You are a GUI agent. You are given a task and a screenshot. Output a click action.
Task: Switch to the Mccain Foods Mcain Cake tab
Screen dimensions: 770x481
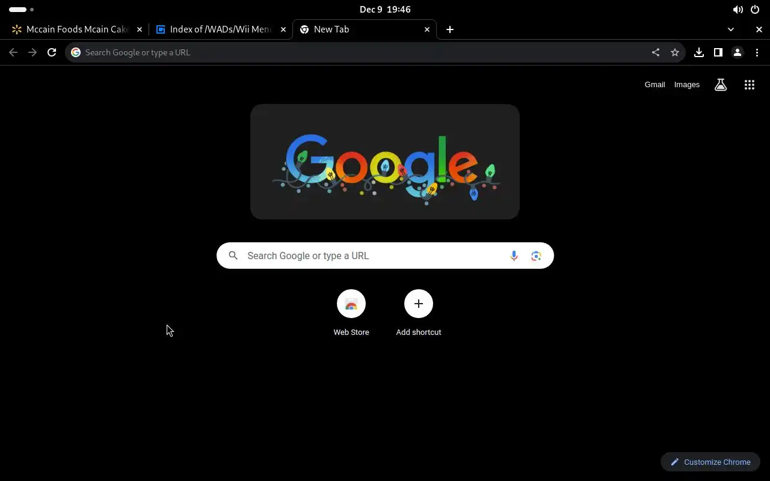pyautogui.click(x=77, y=29)
